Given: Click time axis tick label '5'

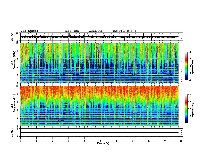Looking at the screenshot, I should (101, 141).
